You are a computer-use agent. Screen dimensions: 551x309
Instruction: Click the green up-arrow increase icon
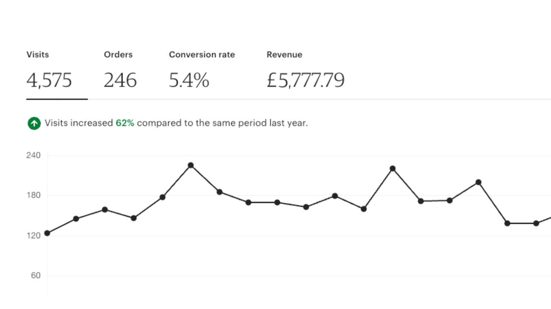click(34, 123)
